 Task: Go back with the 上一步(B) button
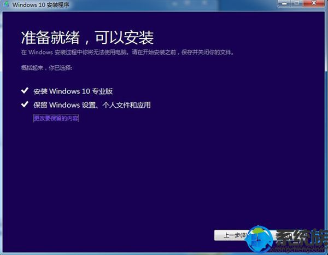click(x=232, y=235)
